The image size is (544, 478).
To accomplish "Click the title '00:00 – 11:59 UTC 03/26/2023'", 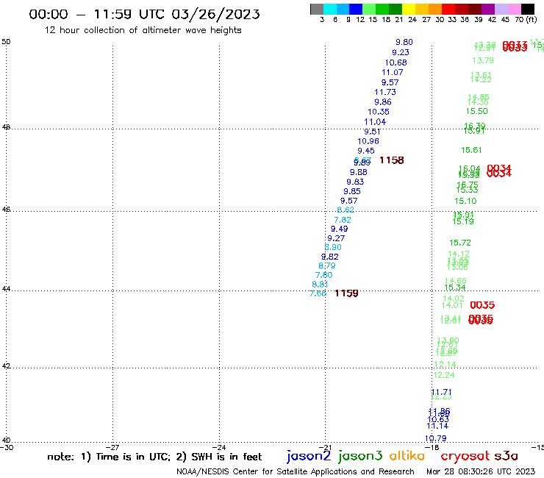I will pos(144,14).
